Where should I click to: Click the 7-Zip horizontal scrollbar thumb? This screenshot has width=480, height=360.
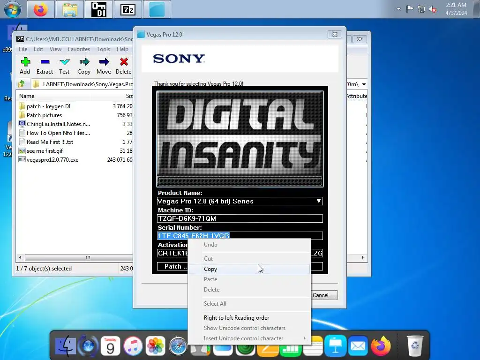click(79, 257)
